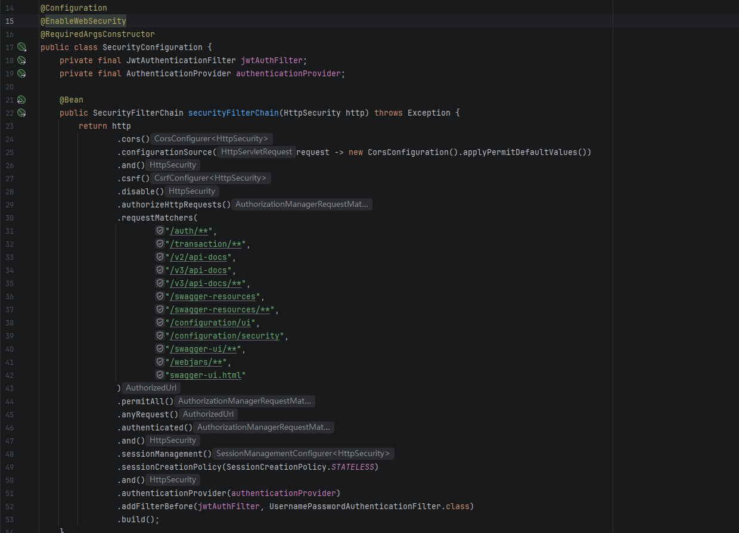Click the gutter icon beside the @Bean annotation
Screen dimensions: 739x533
point(21,100)
